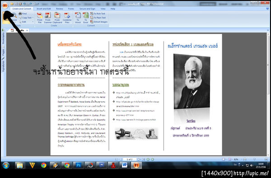Click the green next view button
The height and width of the screenshot is (178, 271).
pos(153,159)
